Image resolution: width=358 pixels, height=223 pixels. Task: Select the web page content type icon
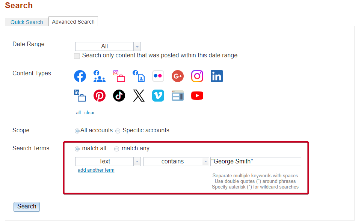click(x=178, y=96)
